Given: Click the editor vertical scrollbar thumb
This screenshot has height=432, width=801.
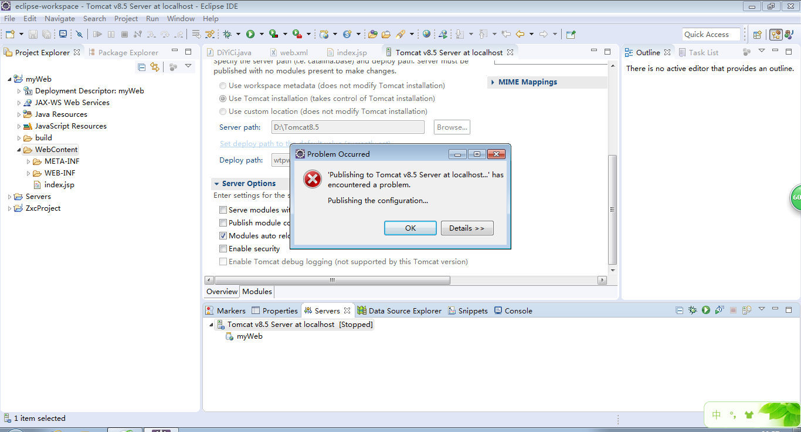Looking at the screenshot, I should [x=613, y=210].
